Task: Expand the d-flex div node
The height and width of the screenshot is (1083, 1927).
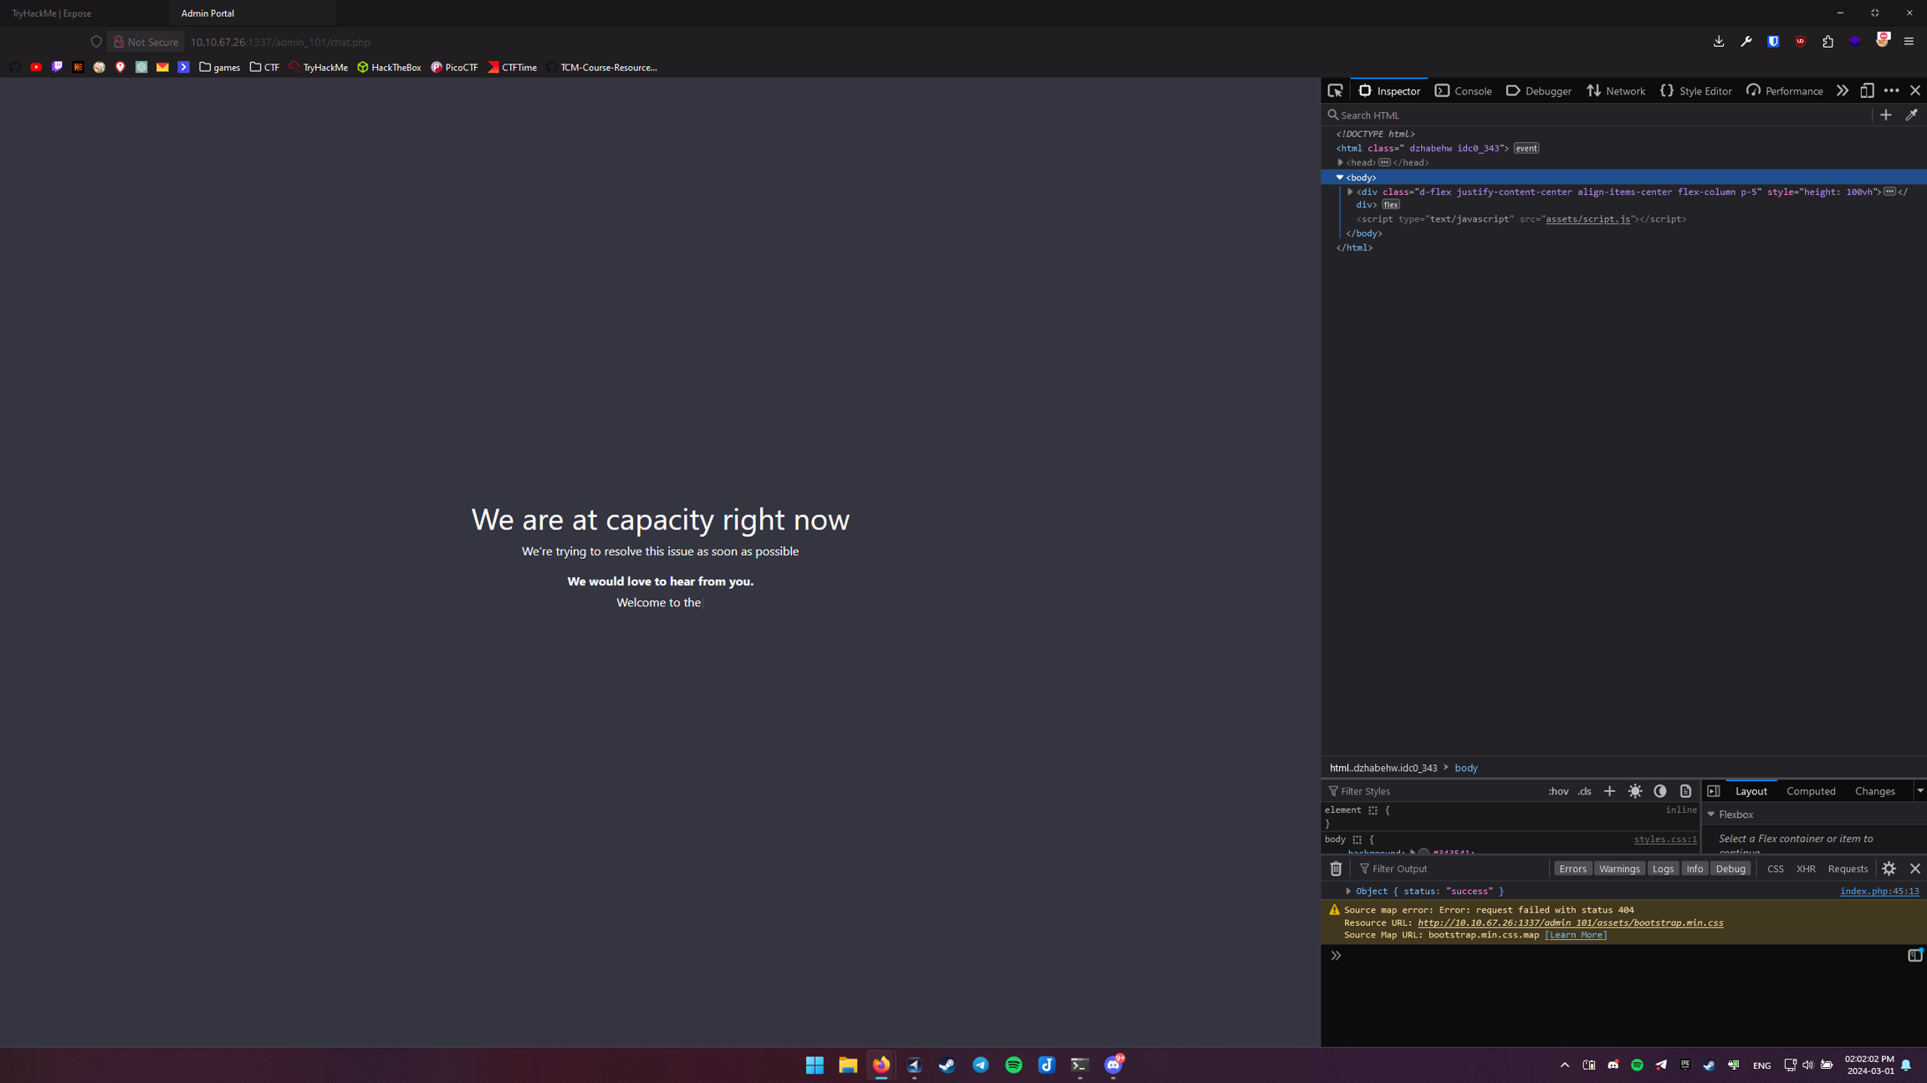Action: click(1350, 192)
